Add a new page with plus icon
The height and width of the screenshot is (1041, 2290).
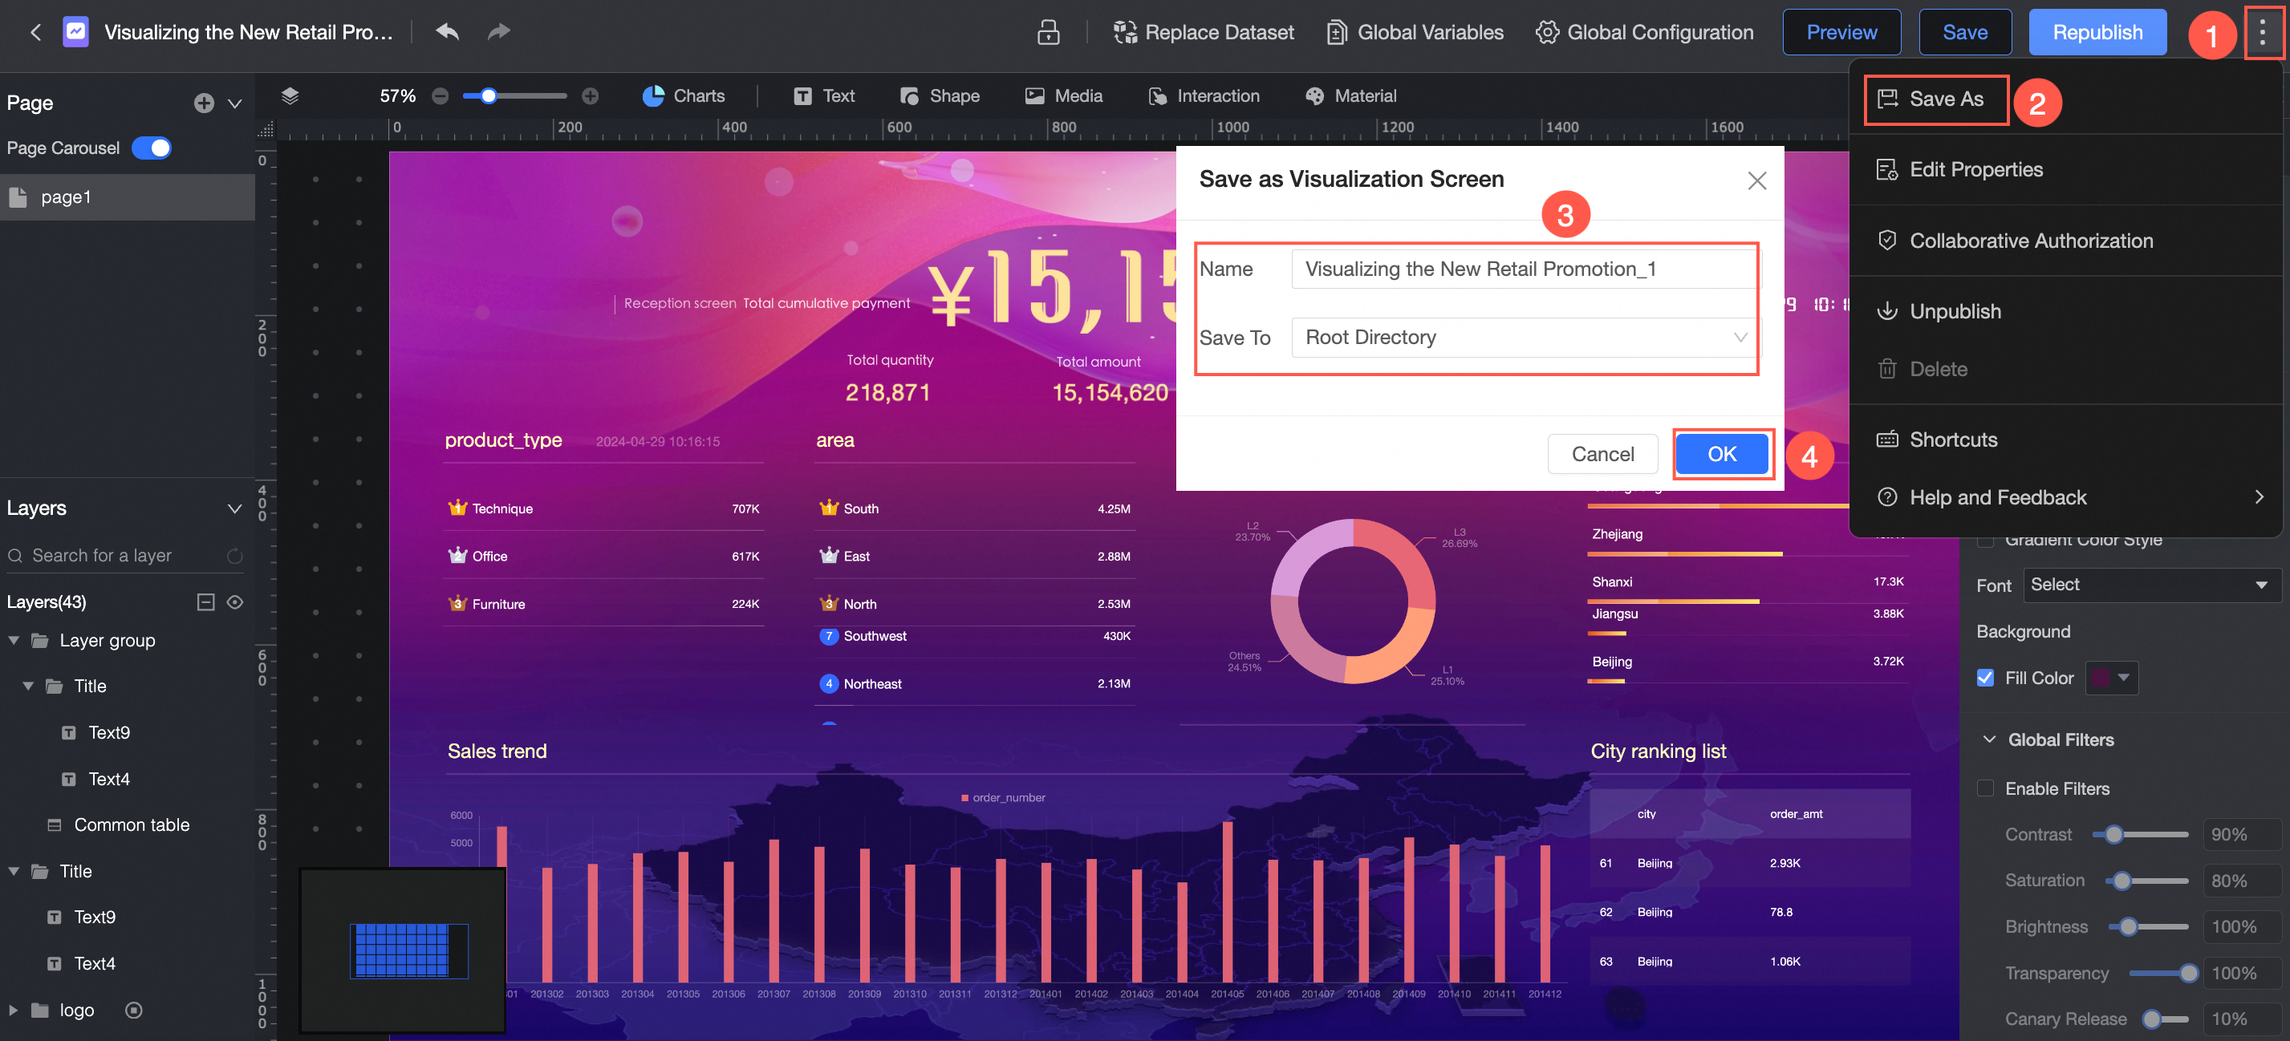pos(204,103)
